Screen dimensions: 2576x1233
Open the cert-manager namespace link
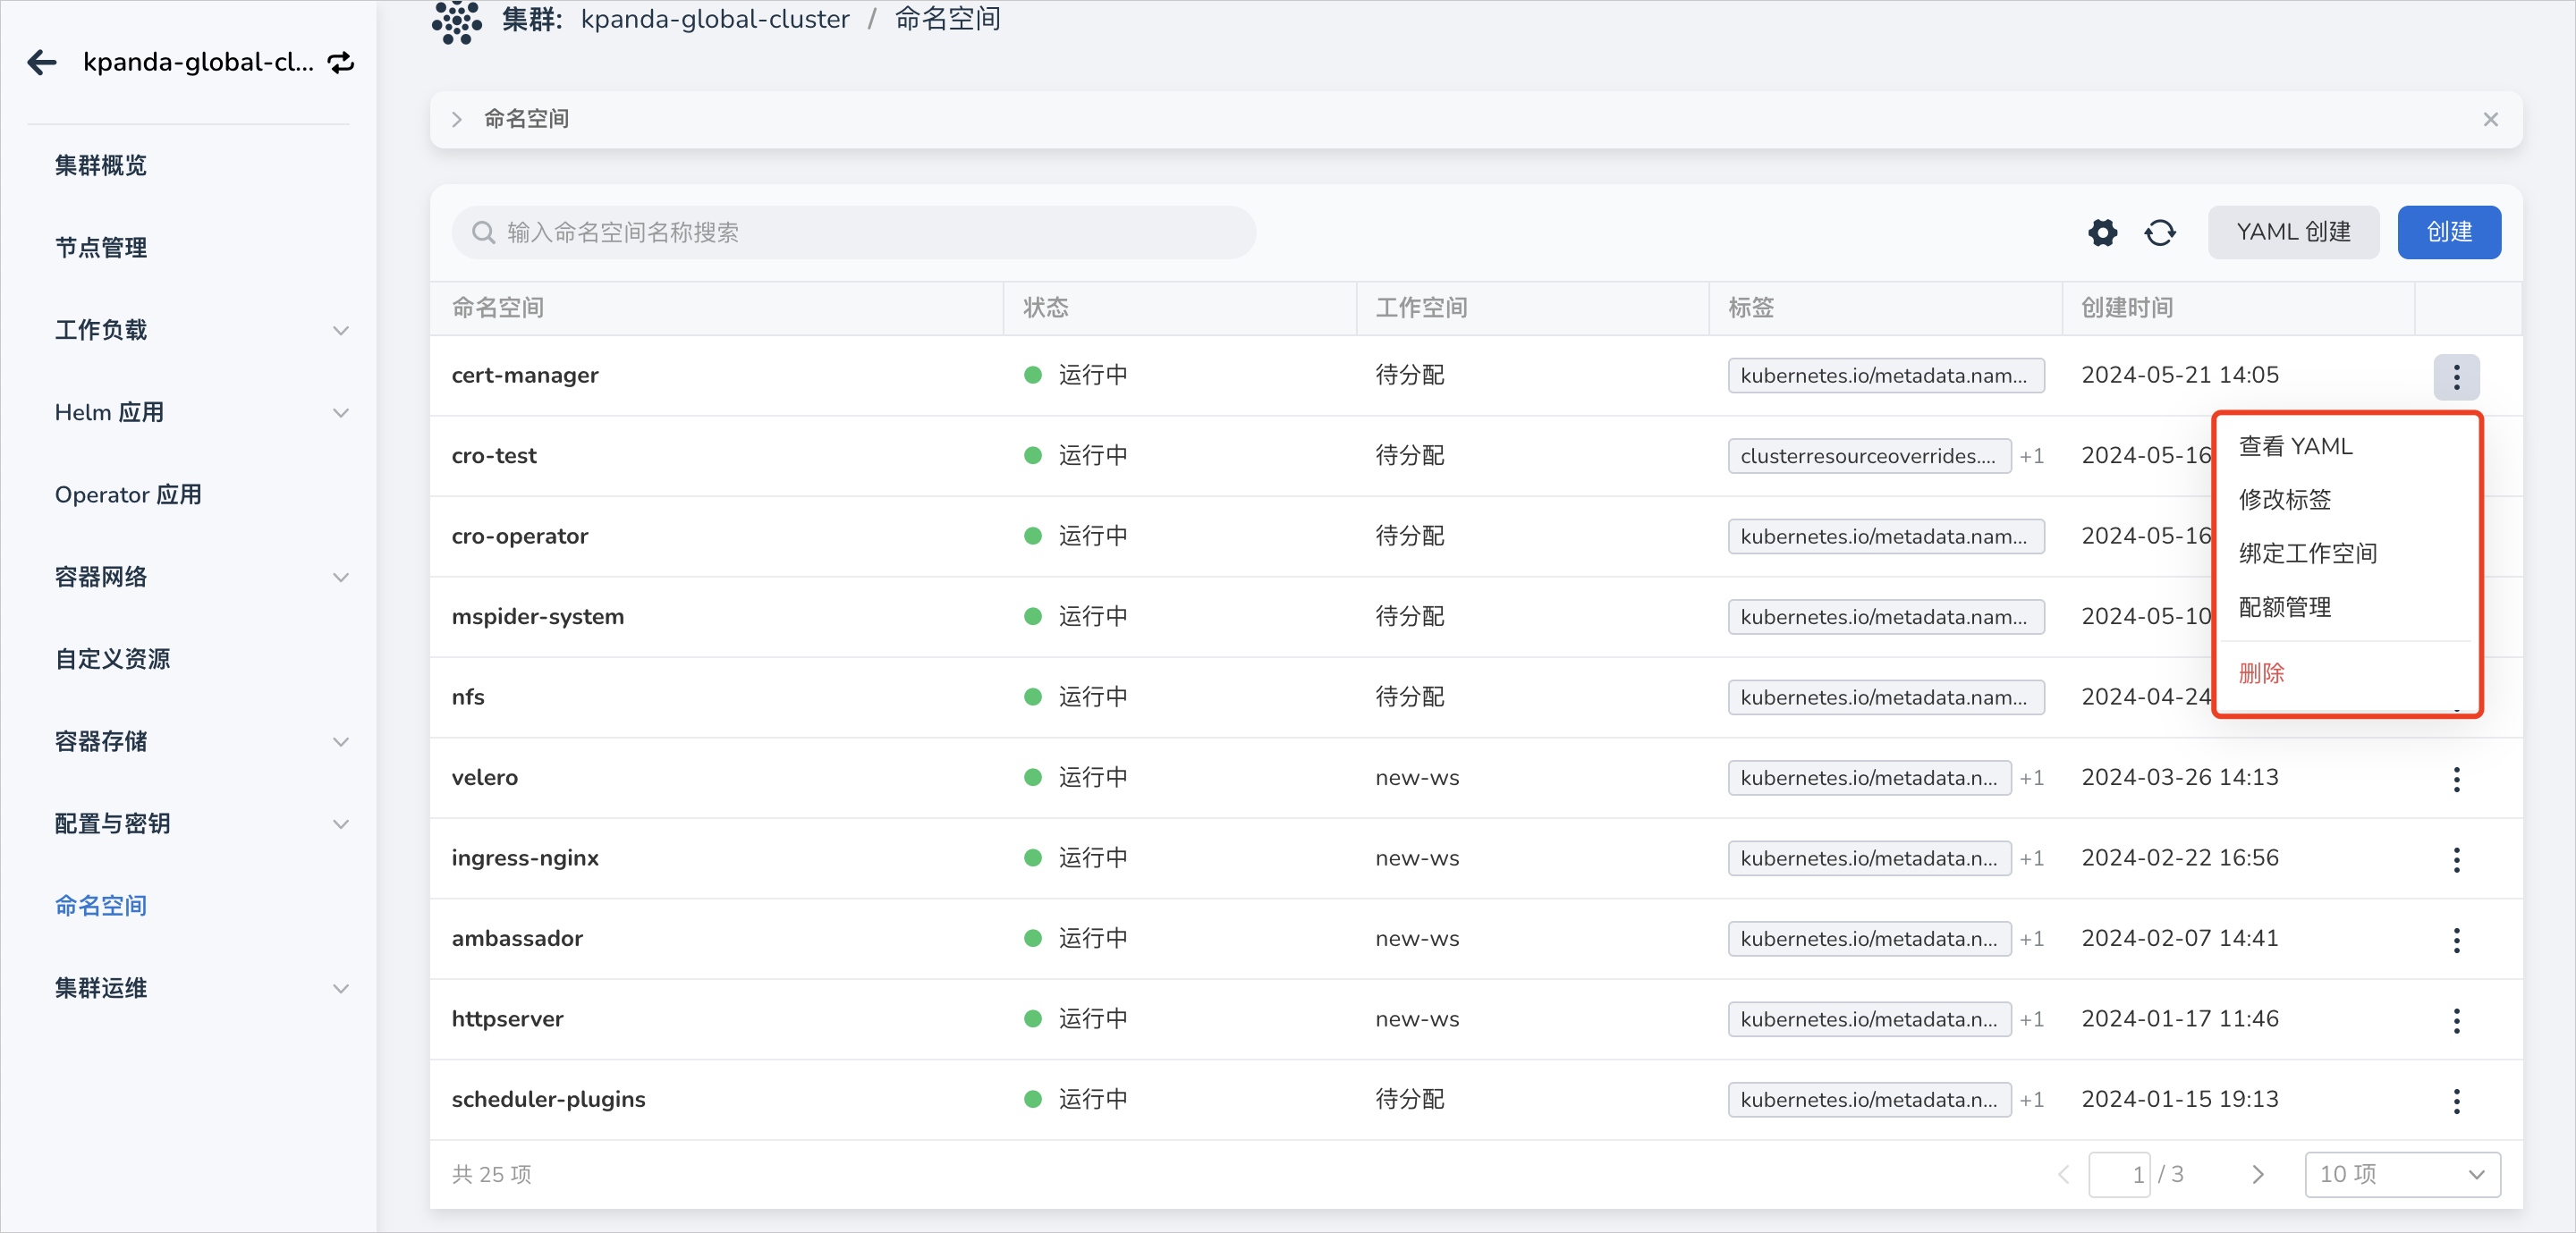(x=525, y=376)
